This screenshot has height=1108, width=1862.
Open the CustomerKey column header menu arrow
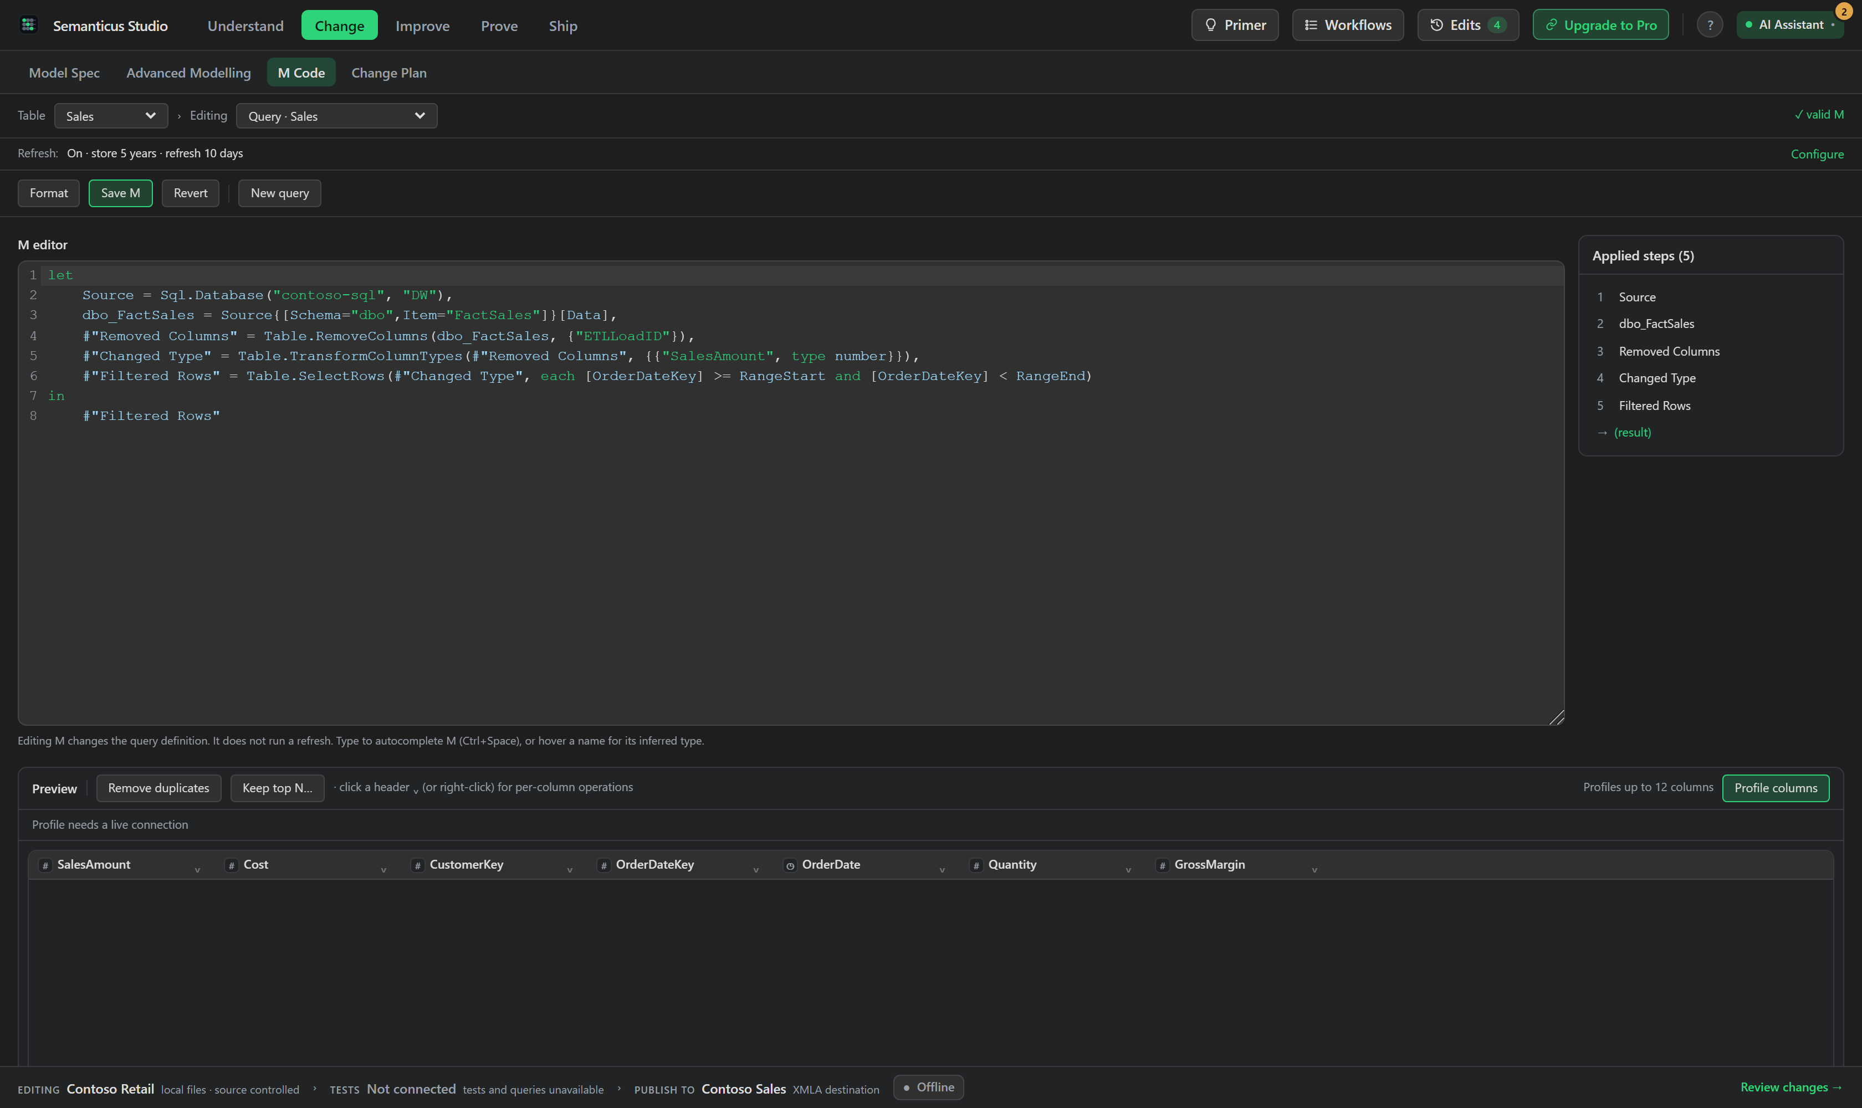click(569, 870)
